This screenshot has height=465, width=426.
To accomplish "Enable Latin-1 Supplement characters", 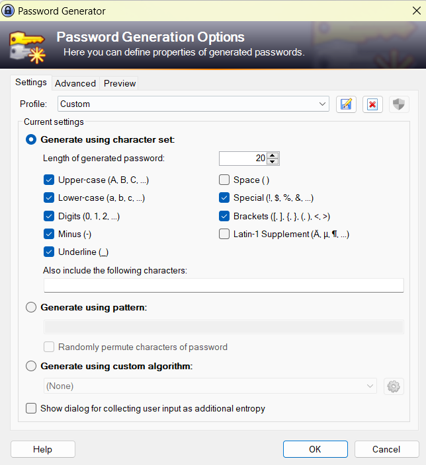I will [224, 234].
